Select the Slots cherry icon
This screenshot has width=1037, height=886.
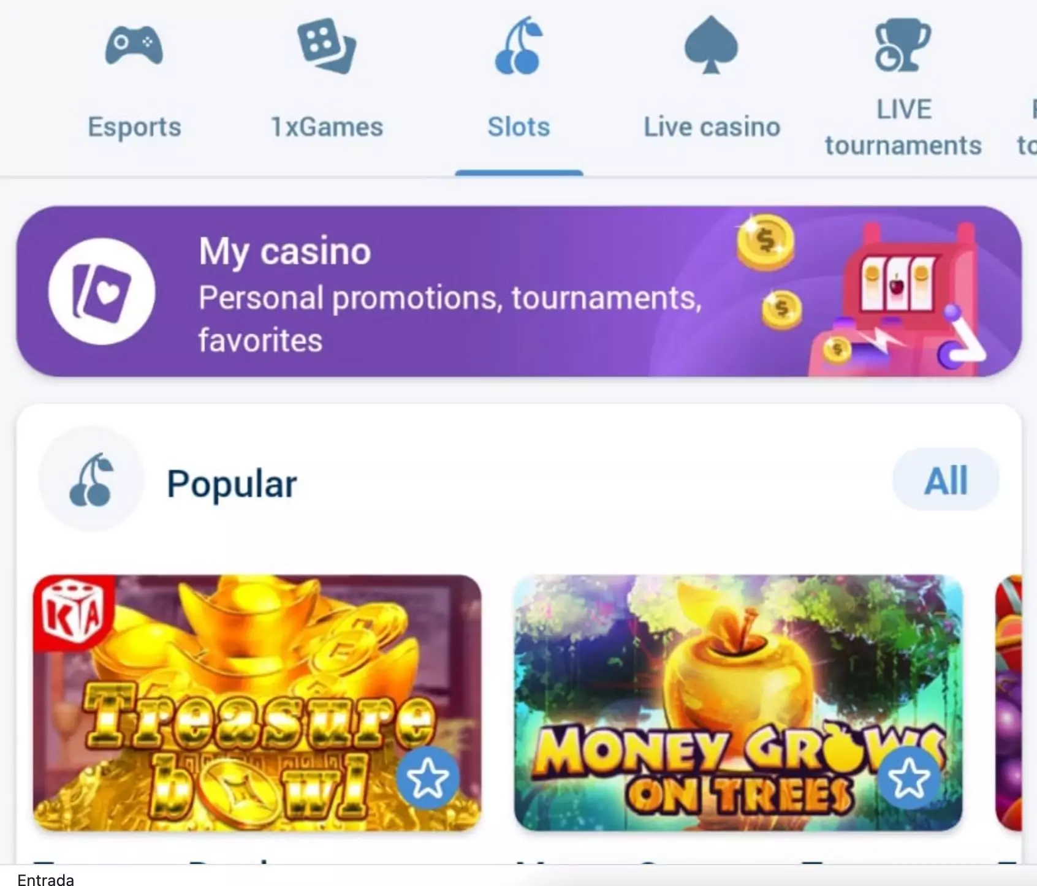tap(518, 46)
